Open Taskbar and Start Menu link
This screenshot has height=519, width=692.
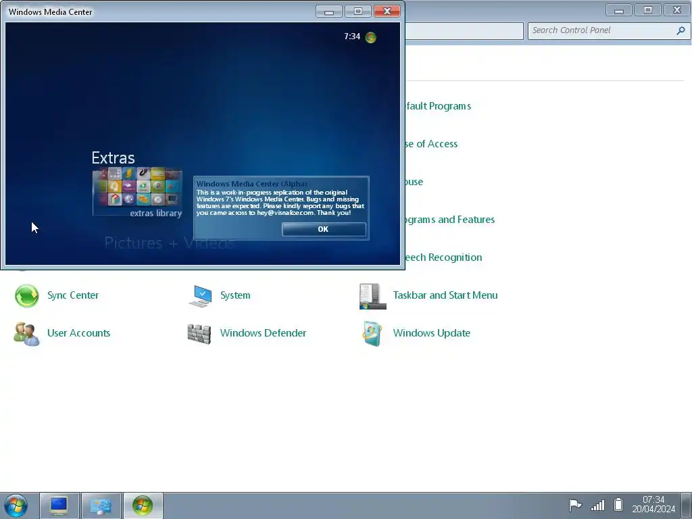[x=445, y=295]
